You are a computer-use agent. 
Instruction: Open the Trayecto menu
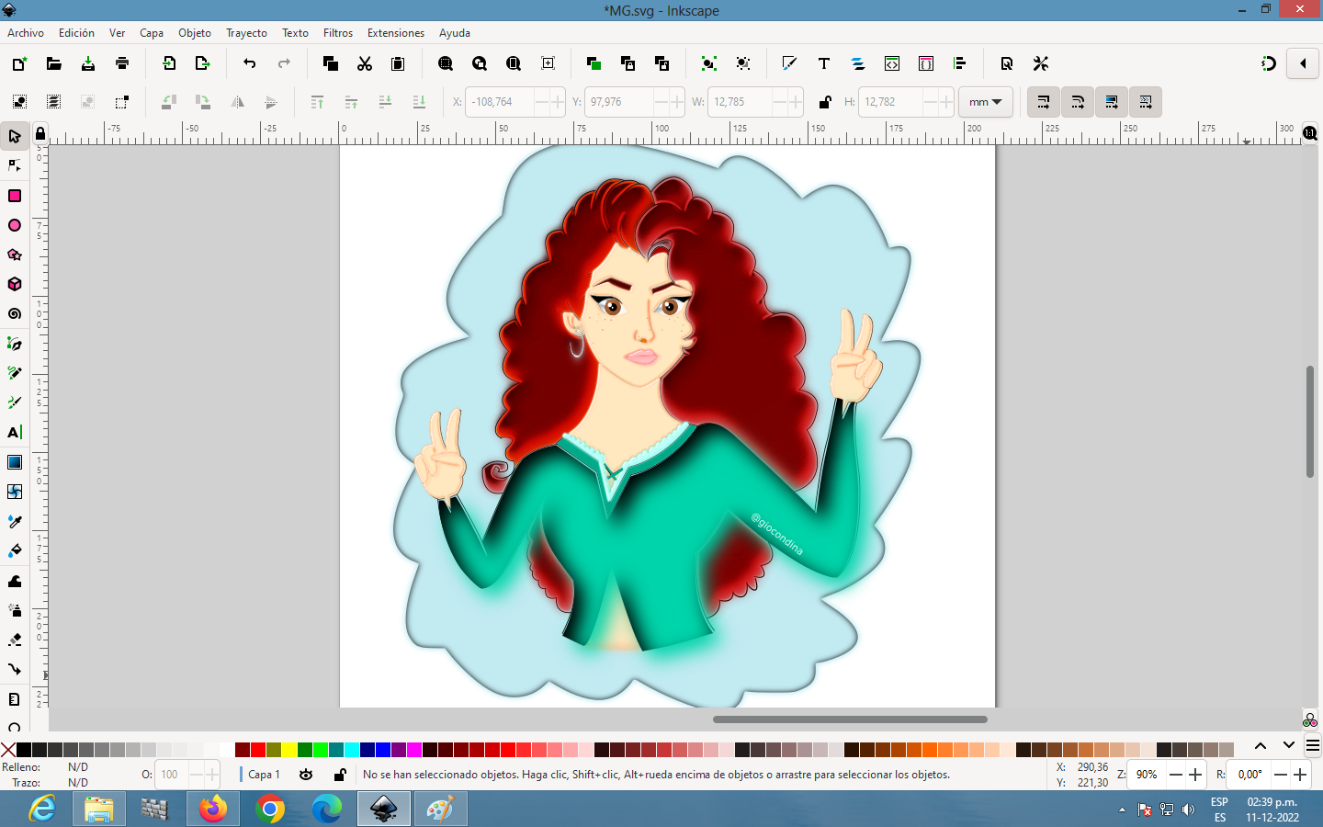click(x=246, y=32)
